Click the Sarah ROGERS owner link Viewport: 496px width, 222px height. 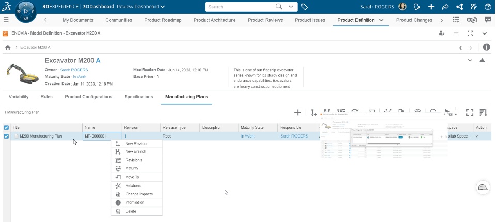74,69
